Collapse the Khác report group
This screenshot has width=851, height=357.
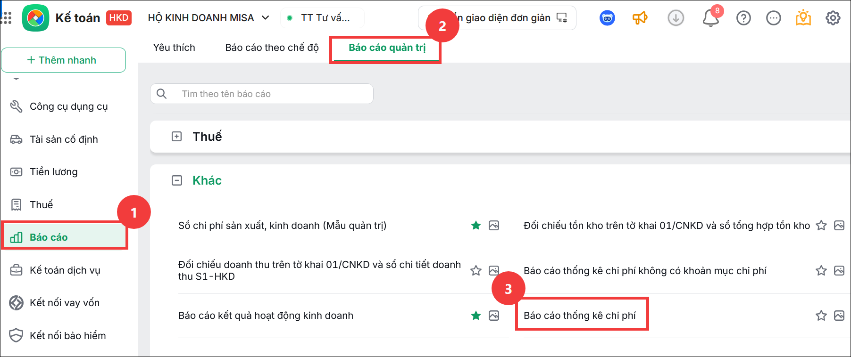tap(177, 180)
